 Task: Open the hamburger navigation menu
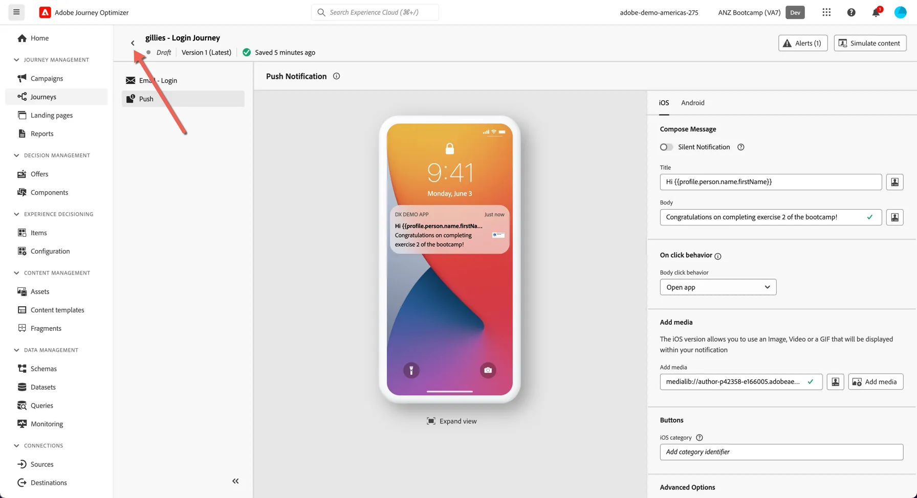(x=16, y=12)
